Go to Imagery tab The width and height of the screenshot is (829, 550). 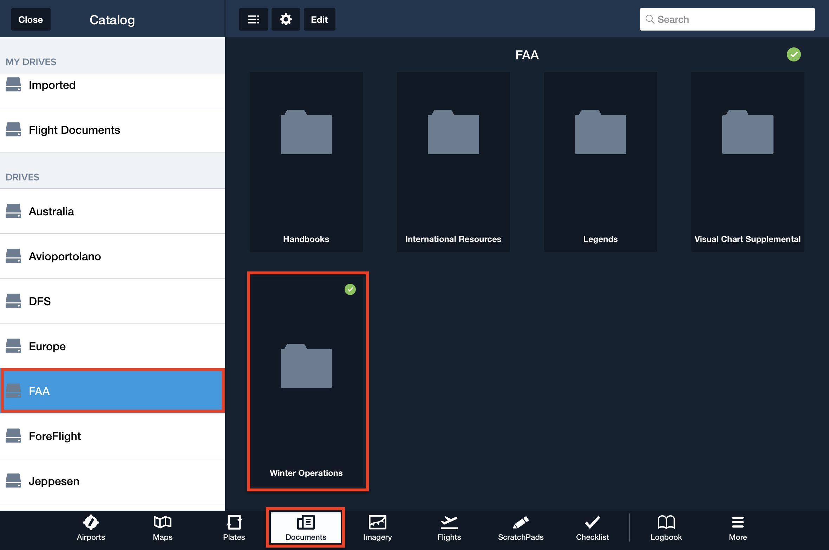tap(378, 528)
